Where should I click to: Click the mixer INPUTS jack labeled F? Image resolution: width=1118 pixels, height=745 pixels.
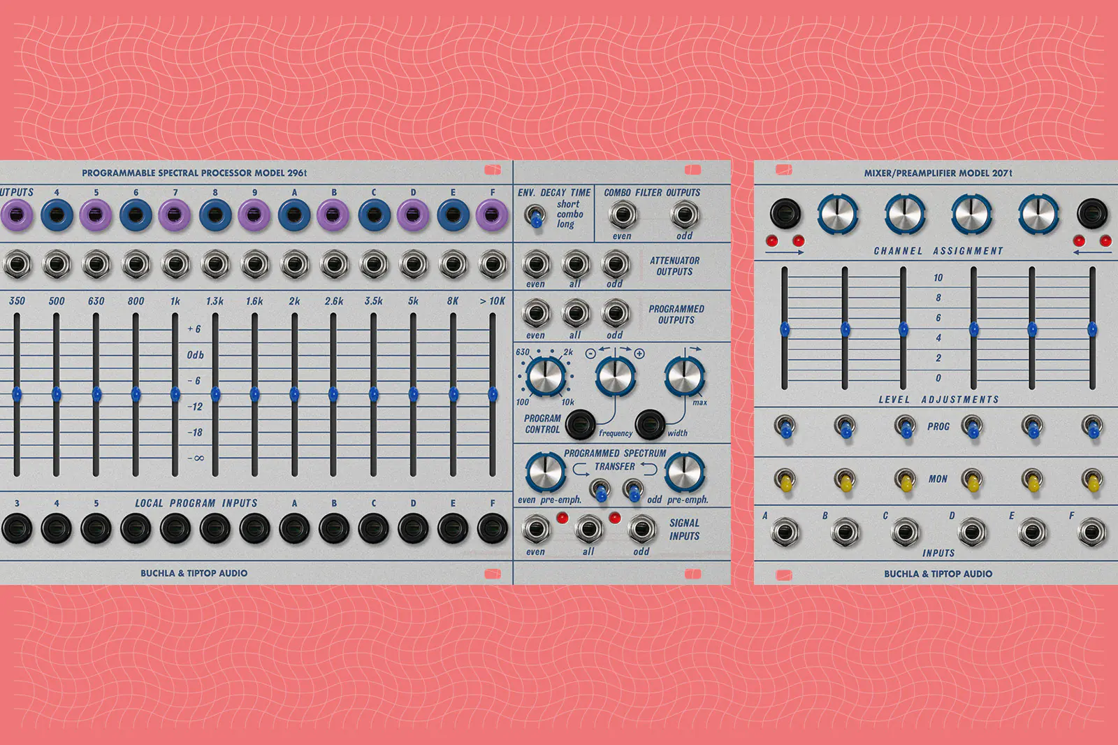(x=1092, y=533)
